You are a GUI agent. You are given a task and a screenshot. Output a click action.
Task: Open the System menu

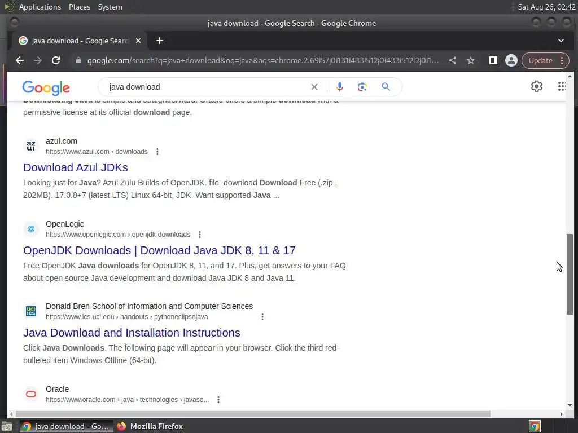pyautogui.click(x=110, y=7)
